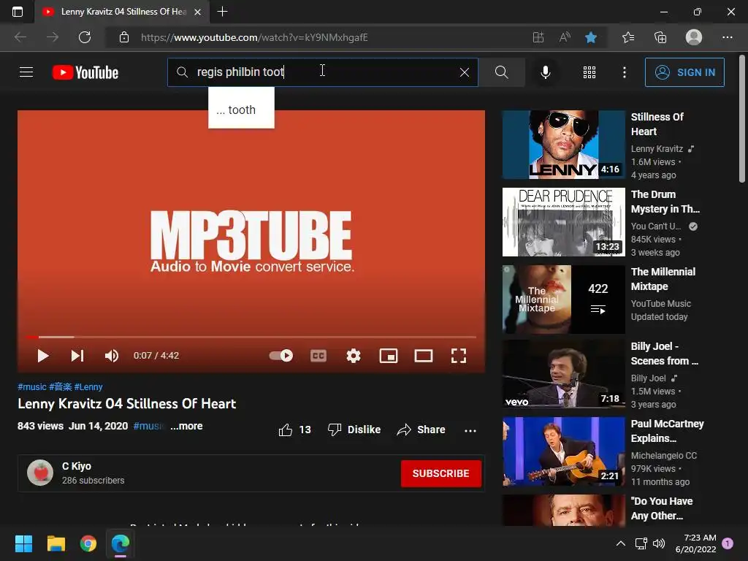Open 'Do You Have Any Other...' video title
748x561 pixels.
tap(662, 508)
